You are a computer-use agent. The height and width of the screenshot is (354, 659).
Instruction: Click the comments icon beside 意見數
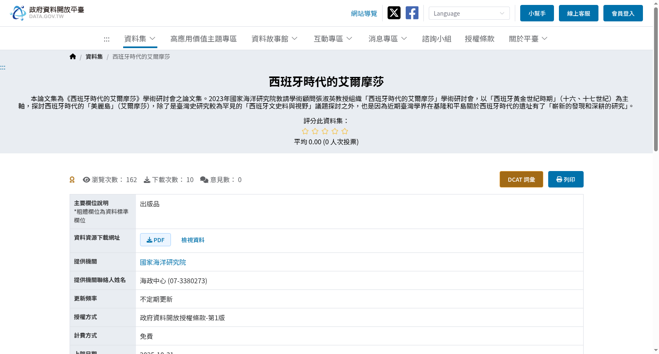coord(204,180)
